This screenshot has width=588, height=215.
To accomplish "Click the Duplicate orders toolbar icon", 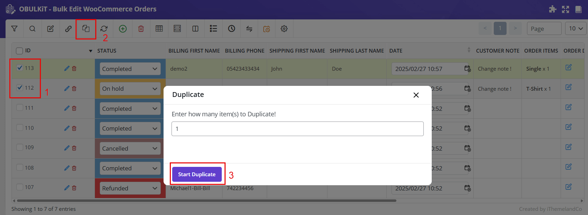I will point(86,28).
